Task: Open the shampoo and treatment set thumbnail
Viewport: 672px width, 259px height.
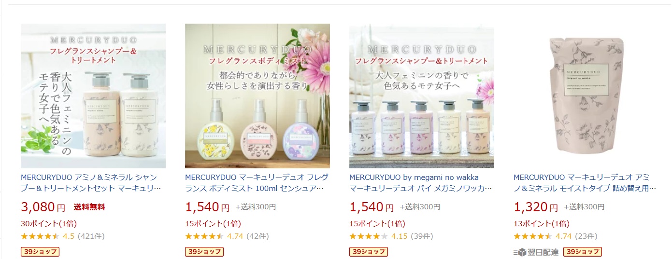Action: tap(93, 96)
